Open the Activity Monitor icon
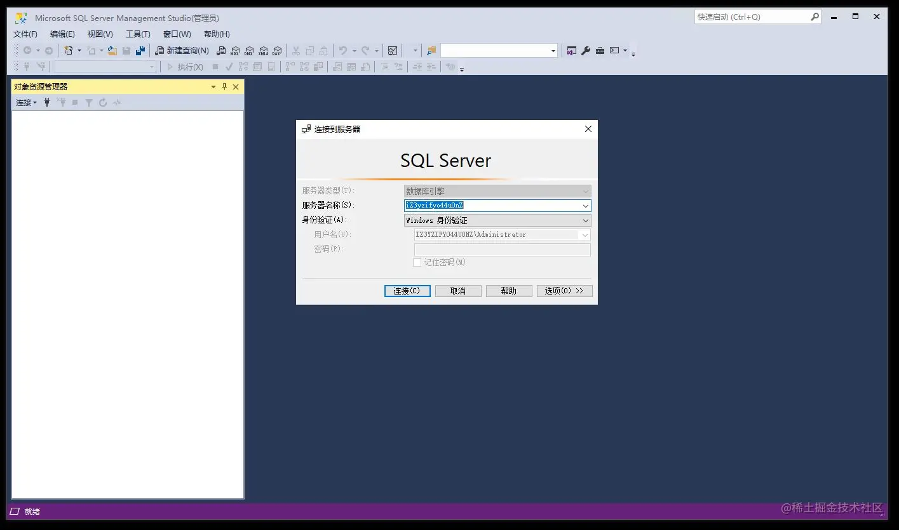Image resolution: width=899 pixels, height=530 pixels. click(393, 51)
